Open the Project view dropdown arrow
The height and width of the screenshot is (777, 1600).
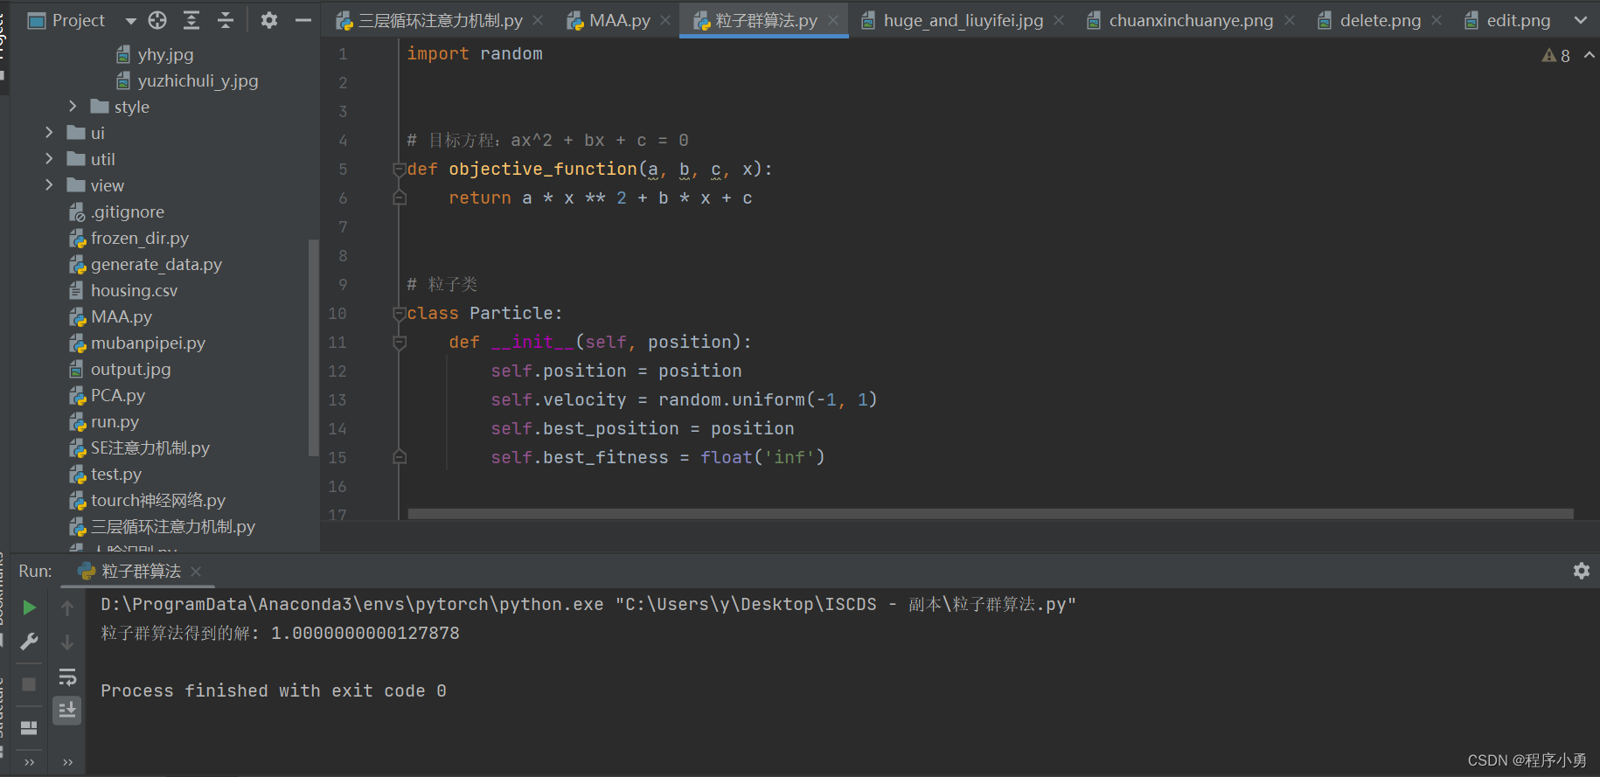[131, 20]
